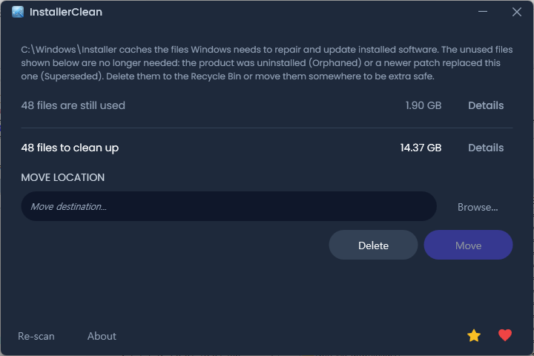Click the InstallerClean app icon in title bar
Image resolution: width=534 pixels, height=356 pixels.
pyautogui.click(x=18, y=12)
